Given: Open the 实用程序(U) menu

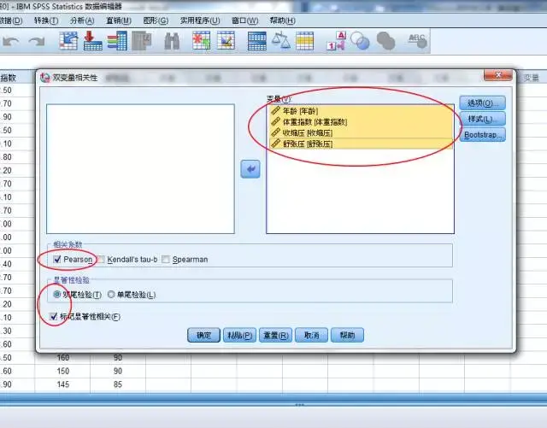Looking at the screenshot, I should pyautogui.click(x=200, y=21).
